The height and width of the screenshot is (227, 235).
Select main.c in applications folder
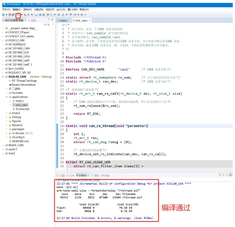click(x=19, y=101)
